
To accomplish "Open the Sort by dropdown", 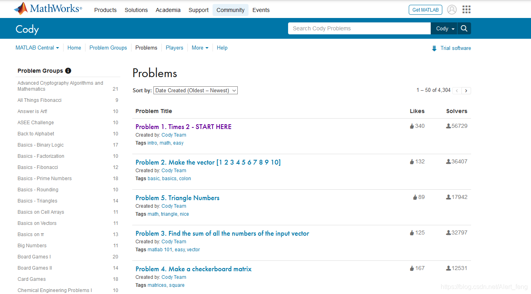I will [195, 91].
